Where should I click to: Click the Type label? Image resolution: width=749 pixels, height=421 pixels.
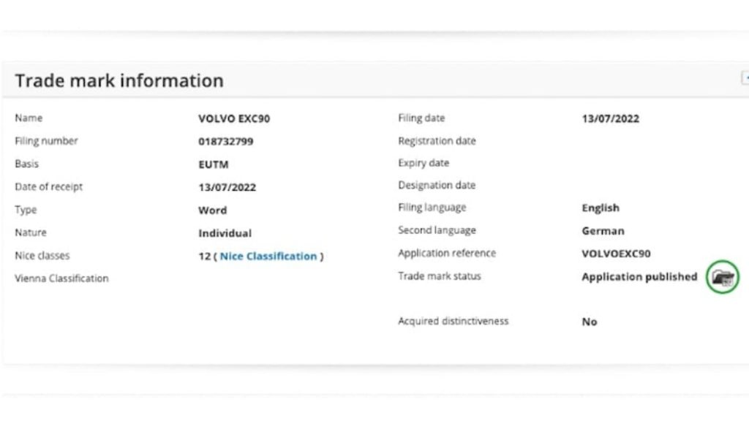tap(26, 210)
